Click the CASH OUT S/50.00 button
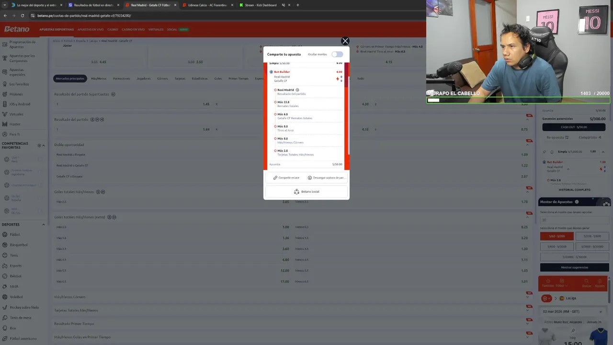 tap(574, 127)
